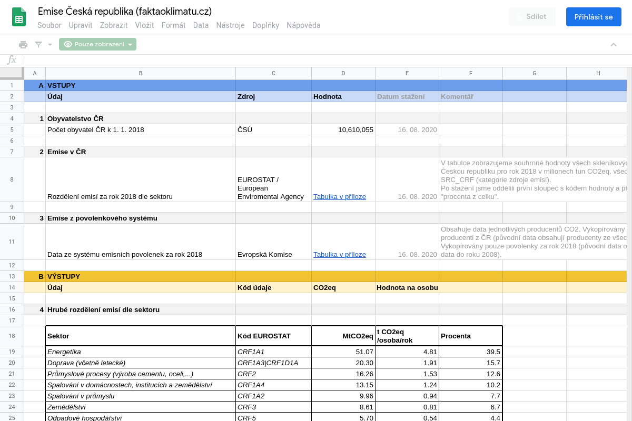The image size is (632, 421).
Task: Open the Vložit menu
Action: pyautogui.click(x=144, y=25)
